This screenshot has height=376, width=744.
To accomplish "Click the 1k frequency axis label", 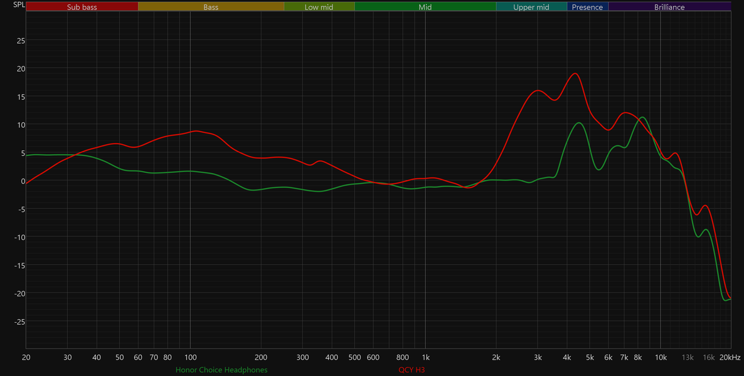I will (x=425, y=357).
